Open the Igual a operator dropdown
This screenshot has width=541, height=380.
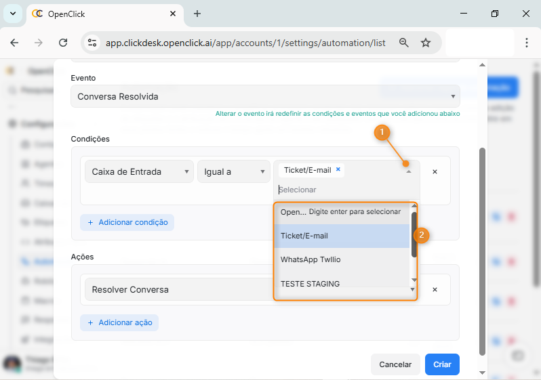point(233,172)
